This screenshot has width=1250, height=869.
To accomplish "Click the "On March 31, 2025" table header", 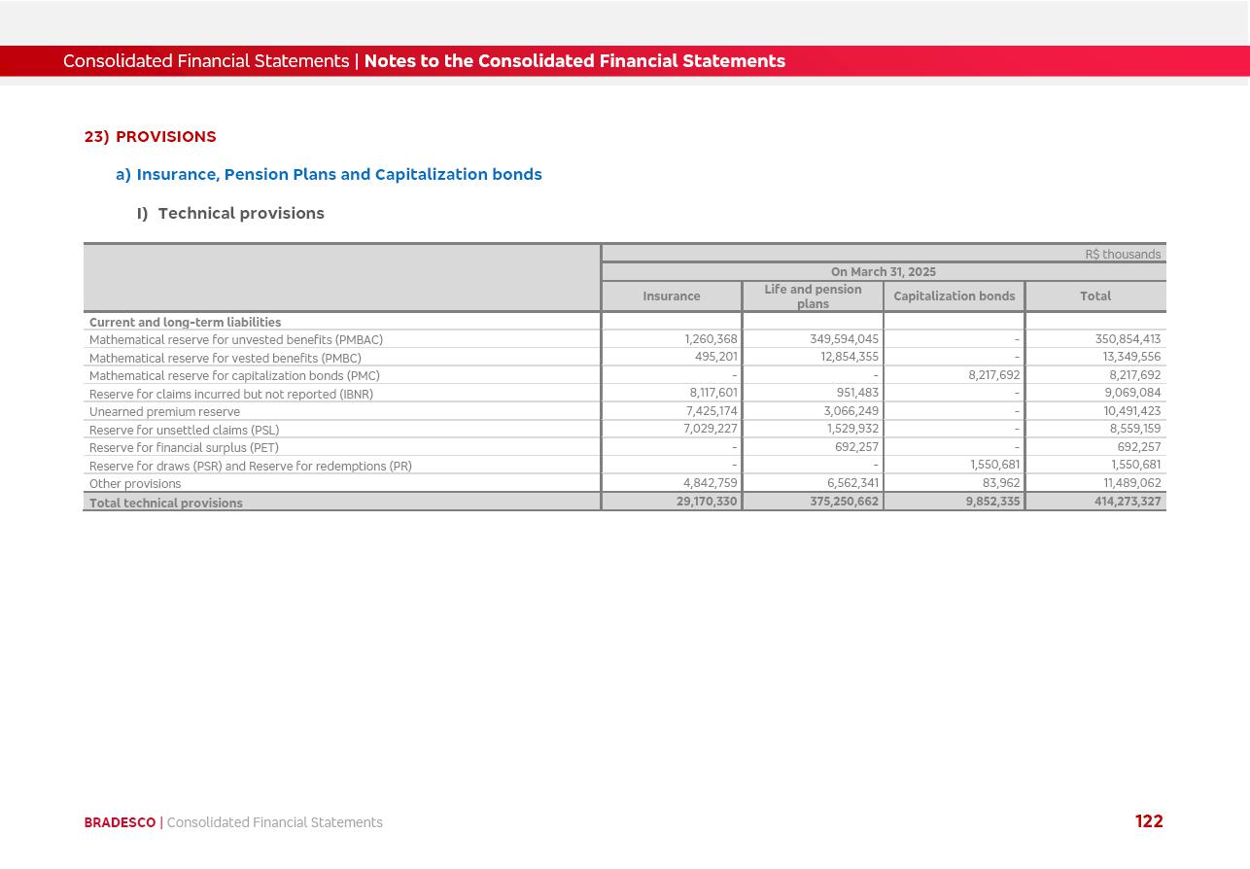I will (x=883, y=272).
